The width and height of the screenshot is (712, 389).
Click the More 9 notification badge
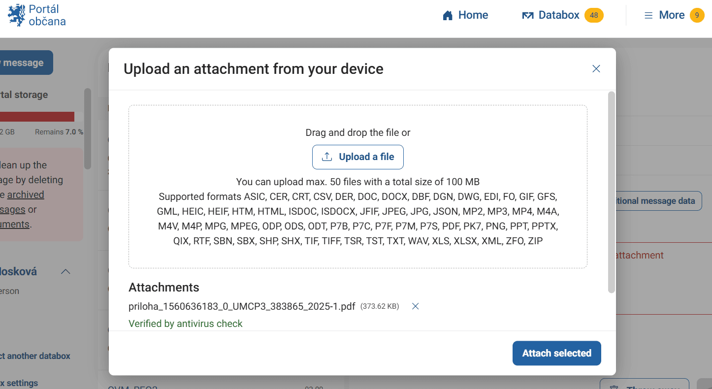tap(697, 15)
